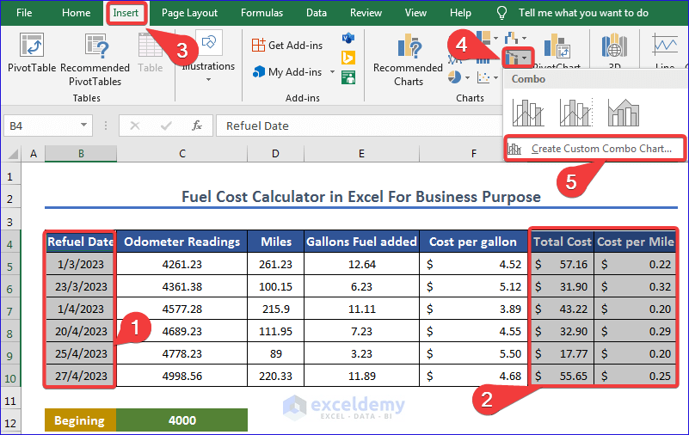
Task: Switch to the Page Layout tab
Action: click(x=189, y=13)
